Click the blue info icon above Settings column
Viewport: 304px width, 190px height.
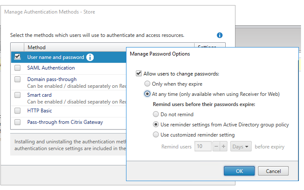[220, 35]
